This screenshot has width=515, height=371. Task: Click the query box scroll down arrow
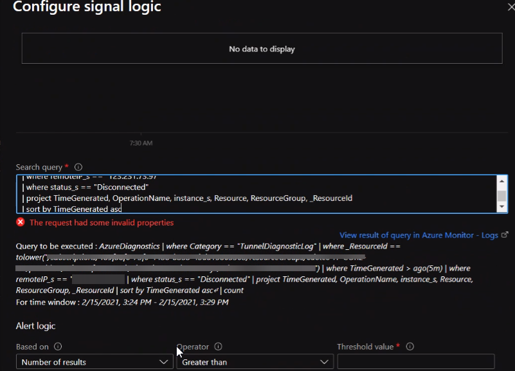[502, 207]
